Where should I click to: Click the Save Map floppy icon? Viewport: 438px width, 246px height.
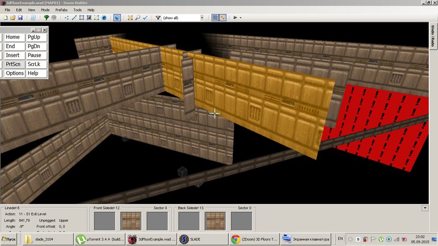(20, 17)
